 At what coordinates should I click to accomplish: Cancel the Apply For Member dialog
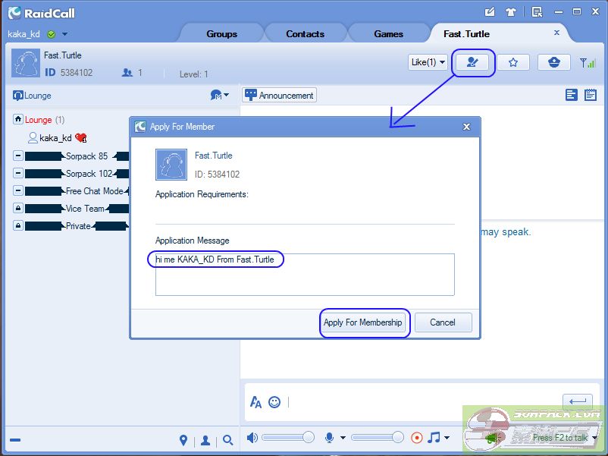[x=443, y=322]
